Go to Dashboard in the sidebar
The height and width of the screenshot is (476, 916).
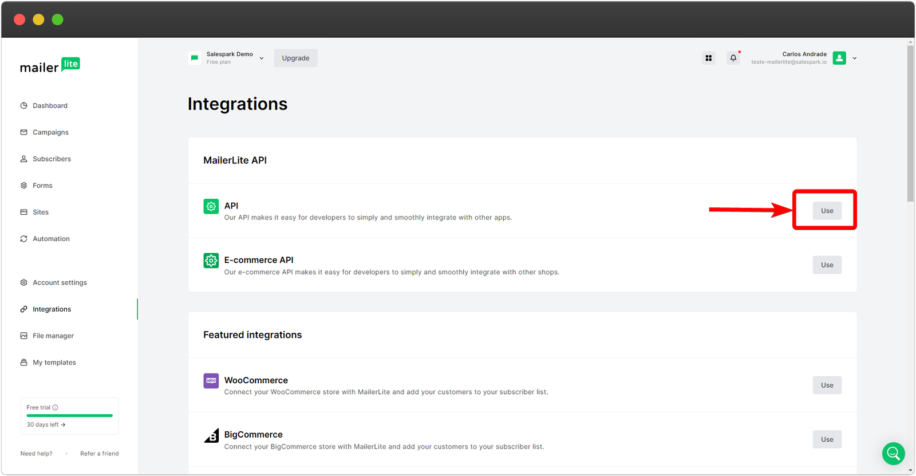click(50, 105)
